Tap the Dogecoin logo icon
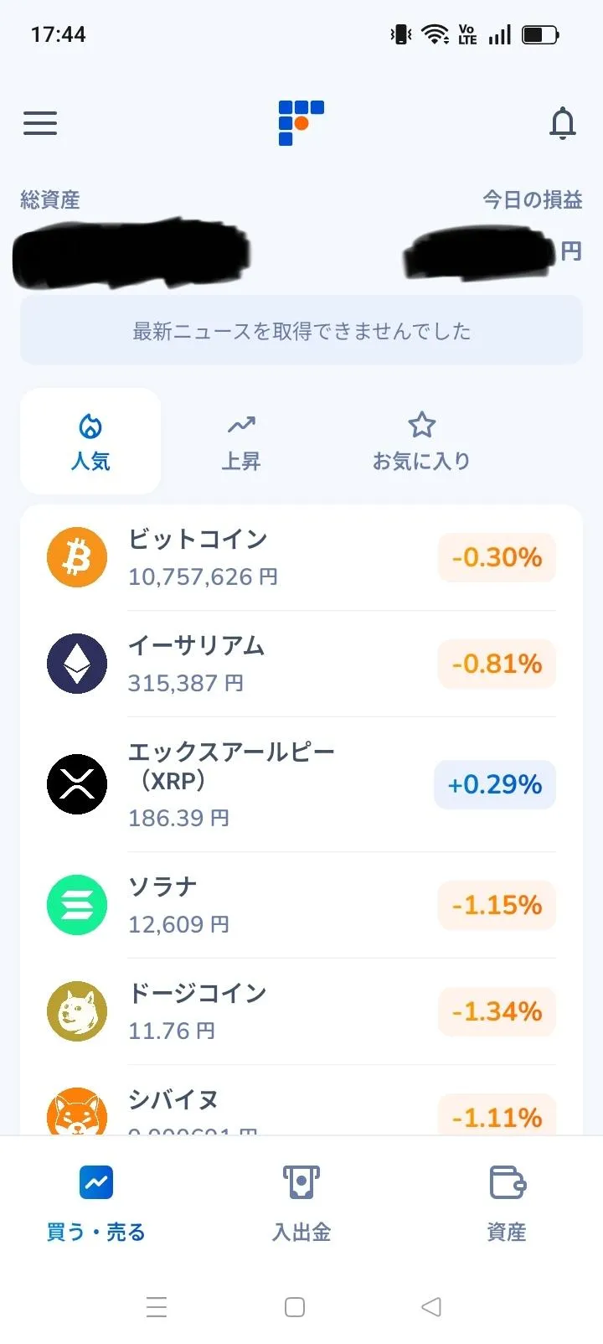The width and height of the screenshot is (603, 1344). (x=77, y=1011)
